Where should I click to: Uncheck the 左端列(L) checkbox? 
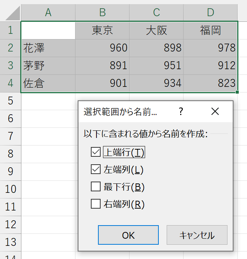click(96, 170)
